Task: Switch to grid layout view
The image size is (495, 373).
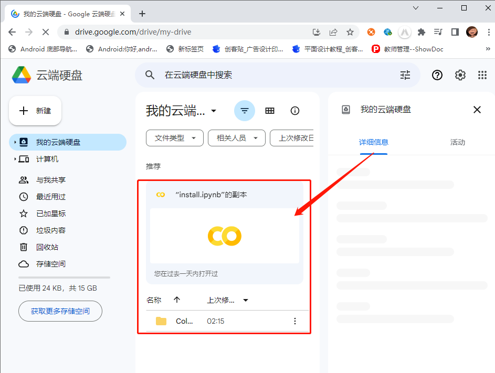Action: point(270,111)
